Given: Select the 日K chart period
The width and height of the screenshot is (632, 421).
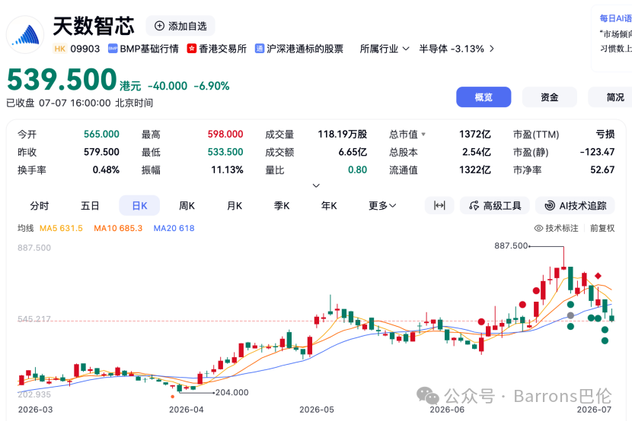Looking at the screenshot, I should tap(139, 206).
